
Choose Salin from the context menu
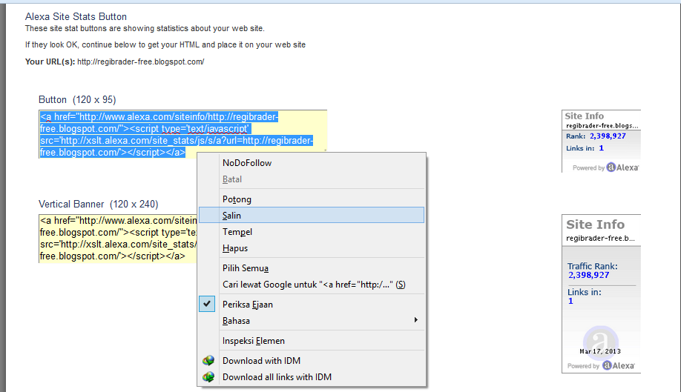pyautogui.click(x=312, y=215)
